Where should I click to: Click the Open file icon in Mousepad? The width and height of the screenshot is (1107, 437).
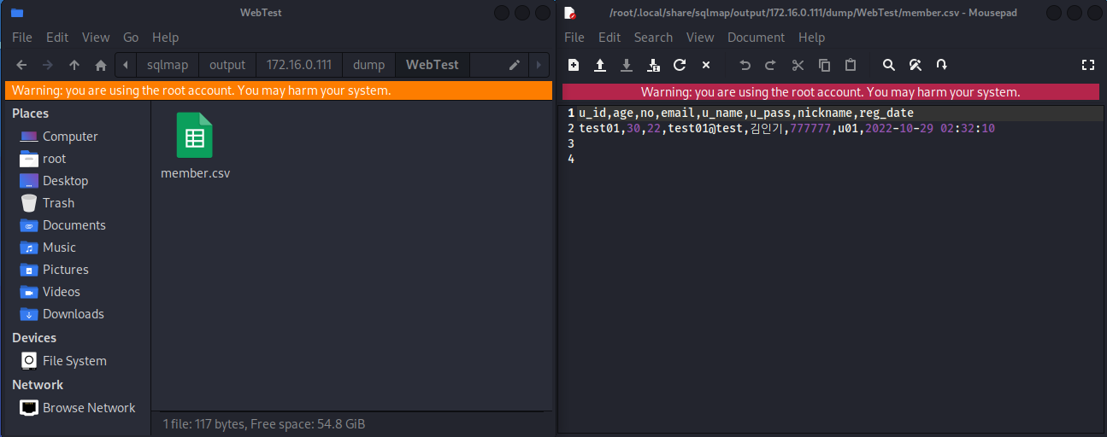point(600,65)
